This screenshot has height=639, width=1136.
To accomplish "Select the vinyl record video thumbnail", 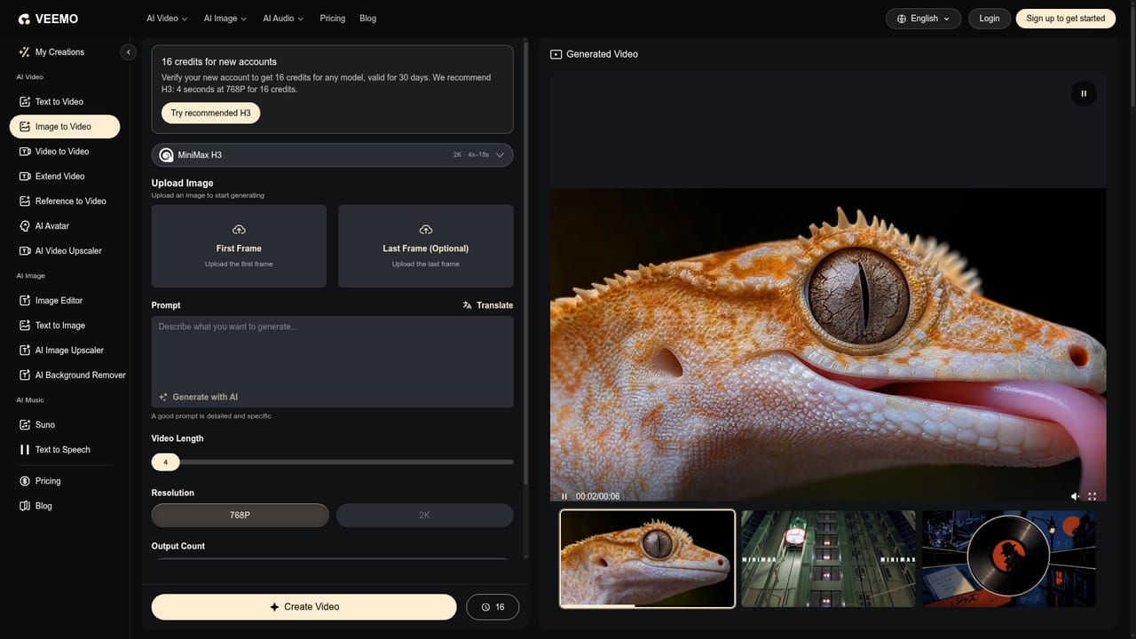I will (1008, 558).
